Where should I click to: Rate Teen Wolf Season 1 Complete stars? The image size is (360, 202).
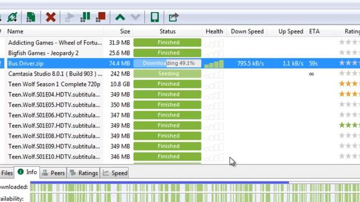click(349, 84)
